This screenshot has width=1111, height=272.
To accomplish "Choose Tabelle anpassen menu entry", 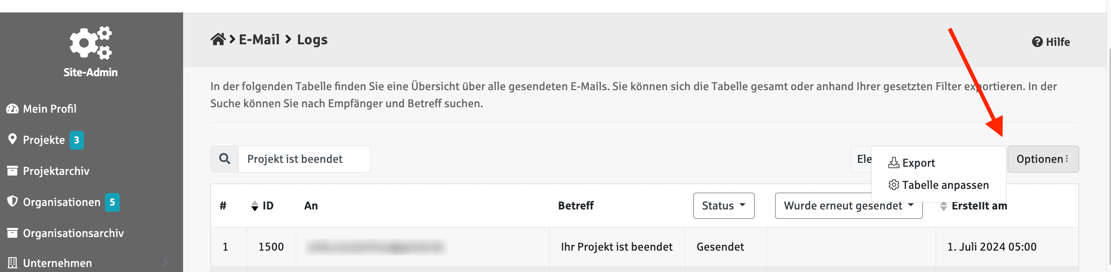I will (x=945, y=185).
